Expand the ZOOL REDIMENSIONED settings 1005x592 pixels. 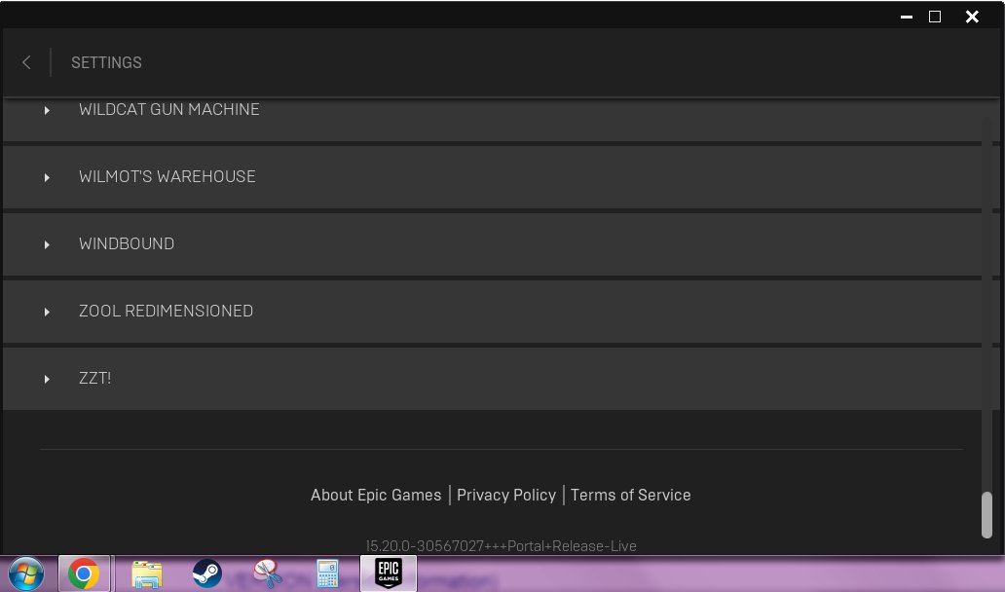click(47, 312)
